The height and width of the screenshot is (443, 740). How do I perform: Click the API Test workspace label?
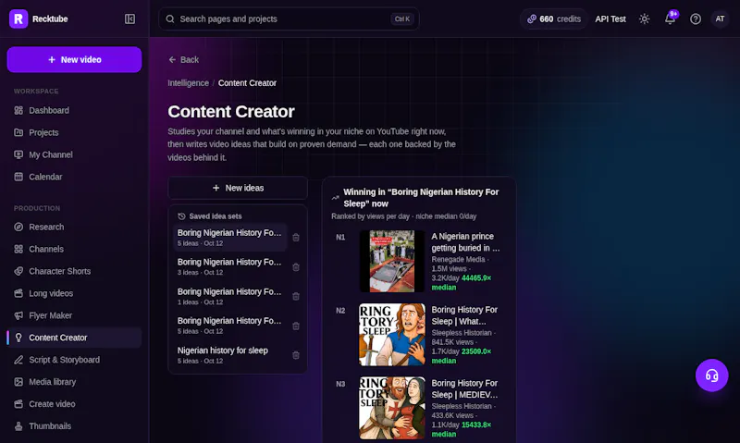610,18
